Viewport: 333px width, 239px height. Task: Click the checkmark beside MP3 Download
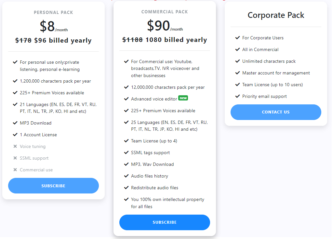tap(15, 123)
